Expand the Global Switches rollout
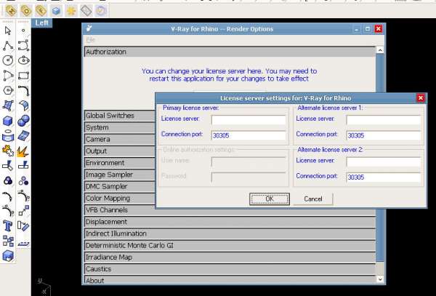The height and width of the screenshot is (296, 436). [x=230, y=116]
